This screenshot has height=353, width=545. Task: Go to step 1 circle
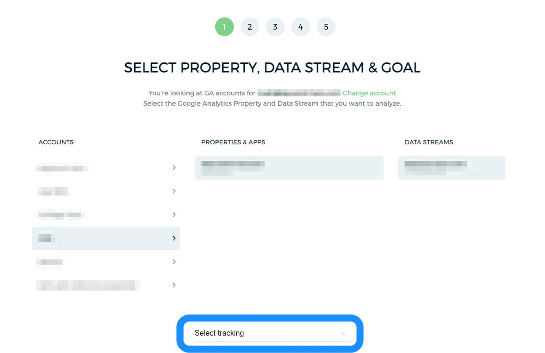click(x=224, y=27)
